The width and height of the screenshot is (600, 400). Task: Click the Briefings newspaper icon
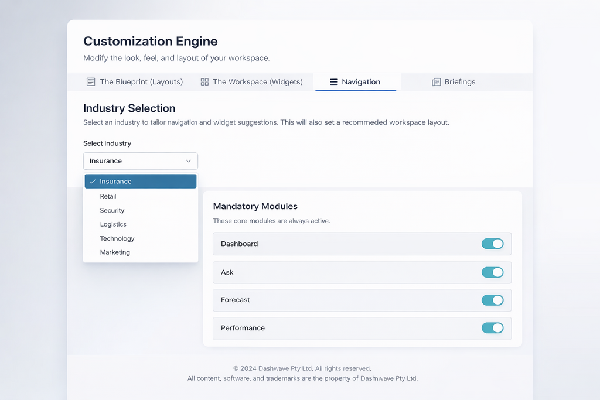pyautogui.click(x=436, y=82)
